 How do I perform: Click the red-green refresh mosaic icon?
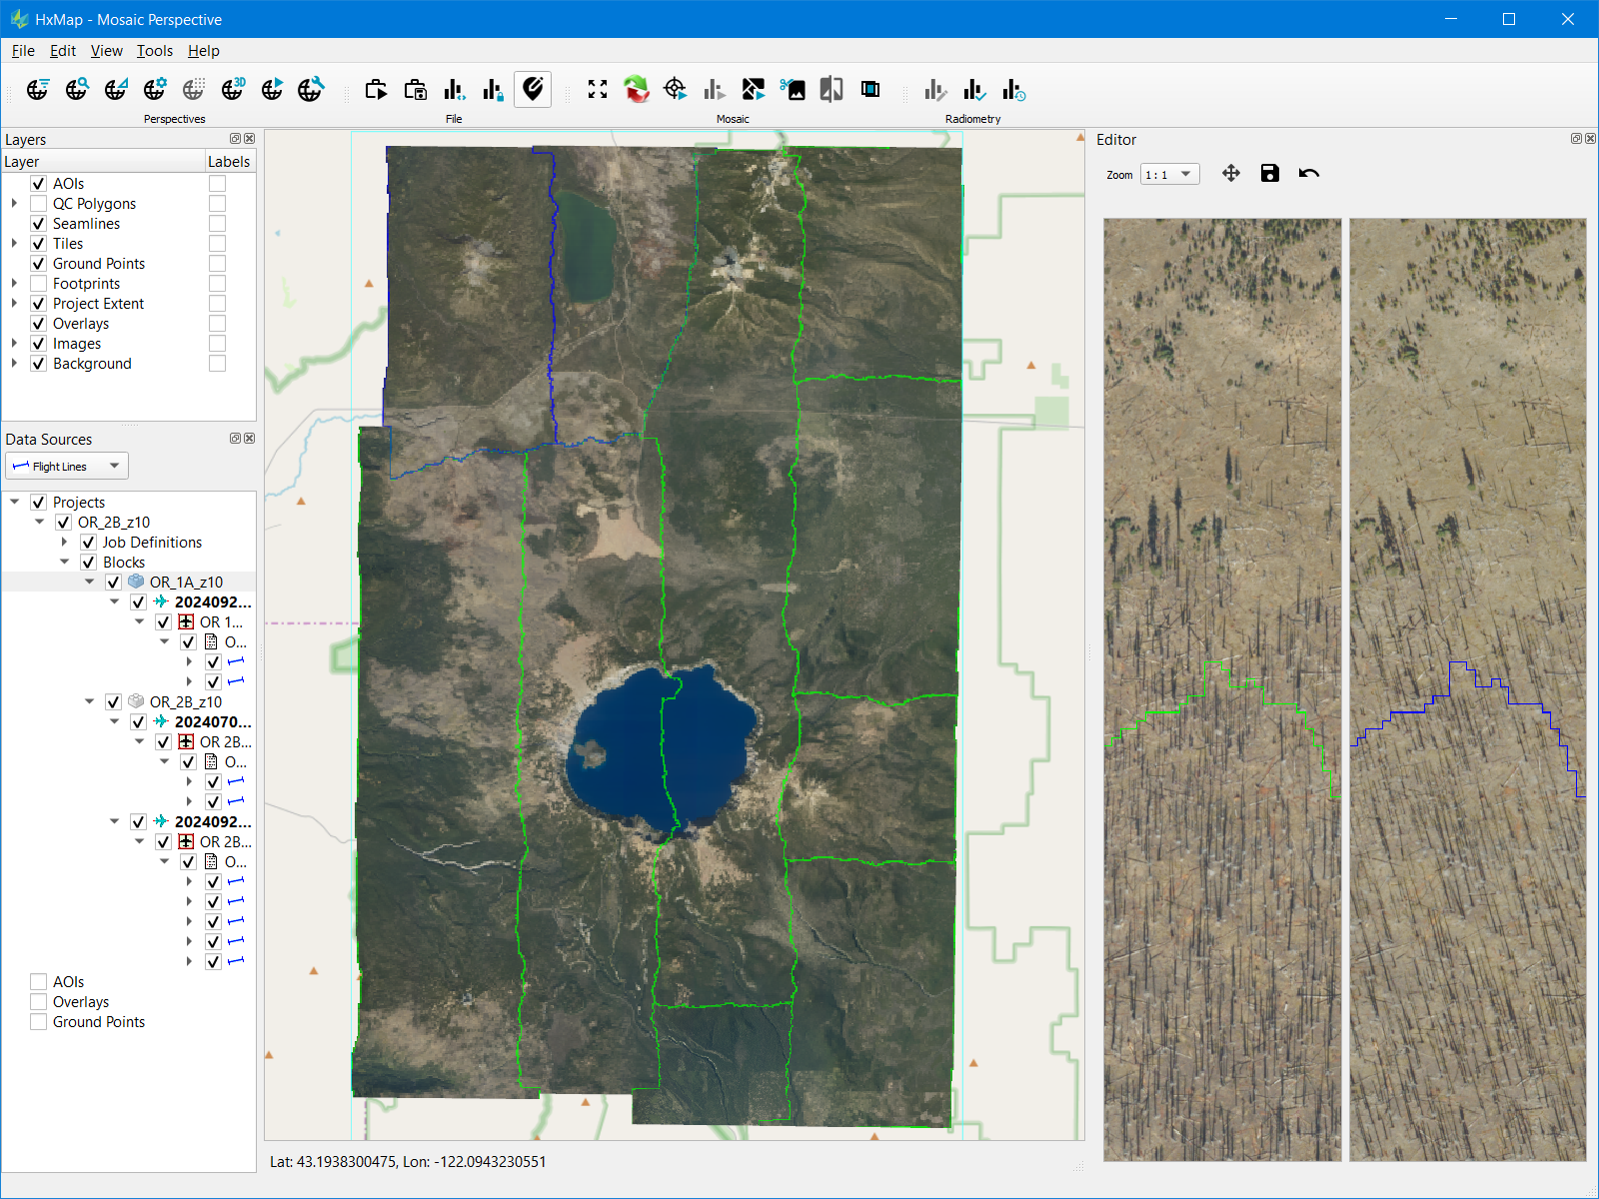(x=637, y=90)
